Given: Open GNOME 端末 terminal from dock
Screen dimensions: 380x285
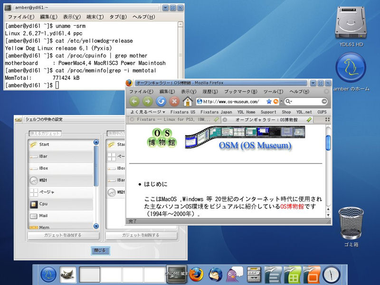Looking at the screenshot, I should coord(176,274).
